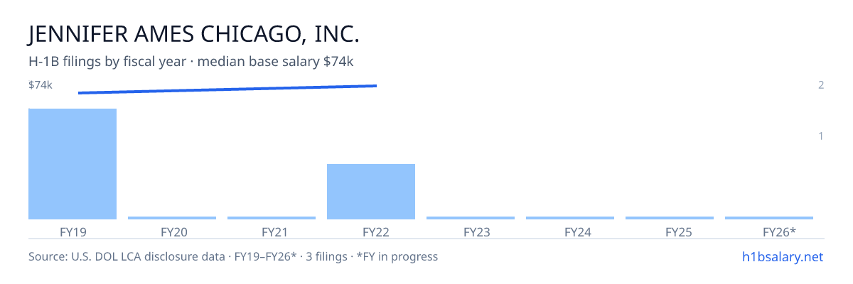Image resolution: width=853 pixels, height=284 pixels.
Task: Click the right axis value 1
Action: (821, 136)
